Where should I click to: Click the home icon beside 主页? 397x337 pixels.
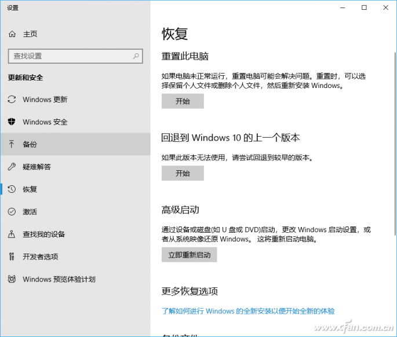tap(12, 34)
